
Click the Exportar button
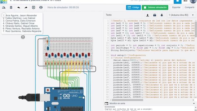pos(176,7)
